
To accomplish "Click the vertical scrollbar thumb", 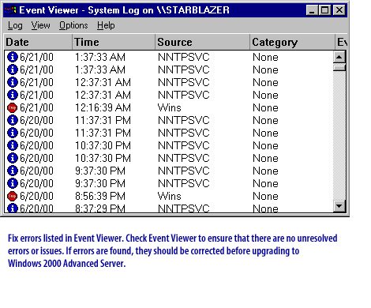I will (x=339, y=67).
